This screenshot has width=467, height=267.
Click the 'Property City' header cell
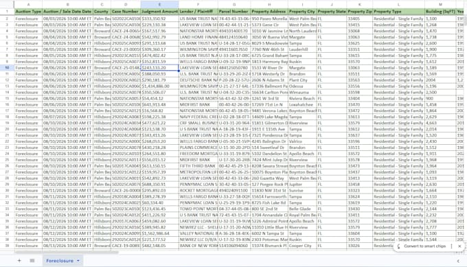tap(302, 12)
